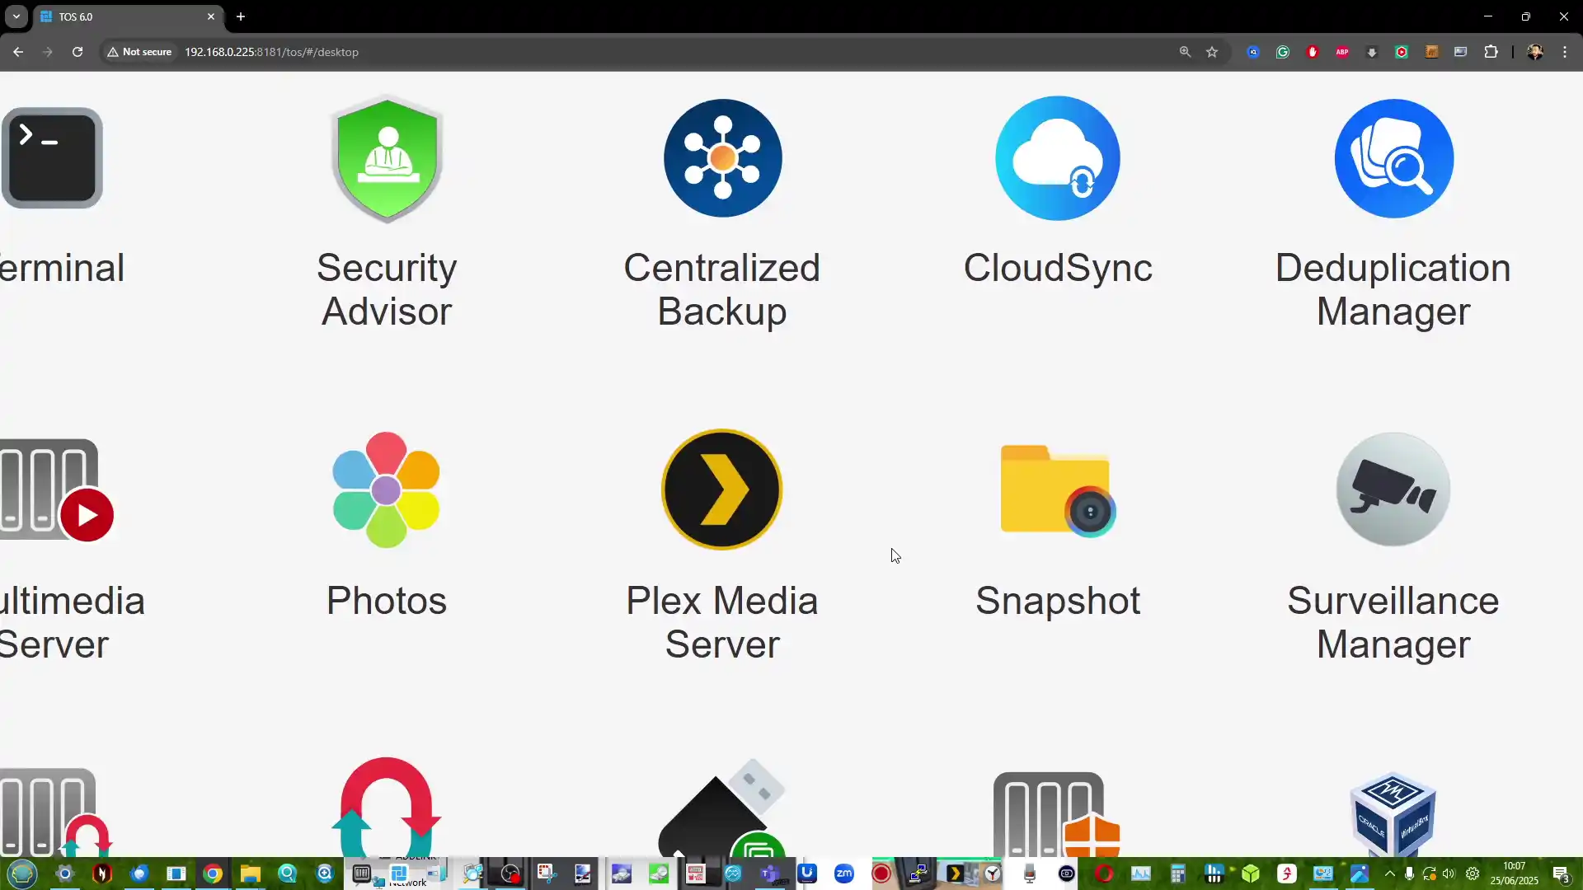
Task: Open the volume control in tray
Action: click(x=1449, y=874)
